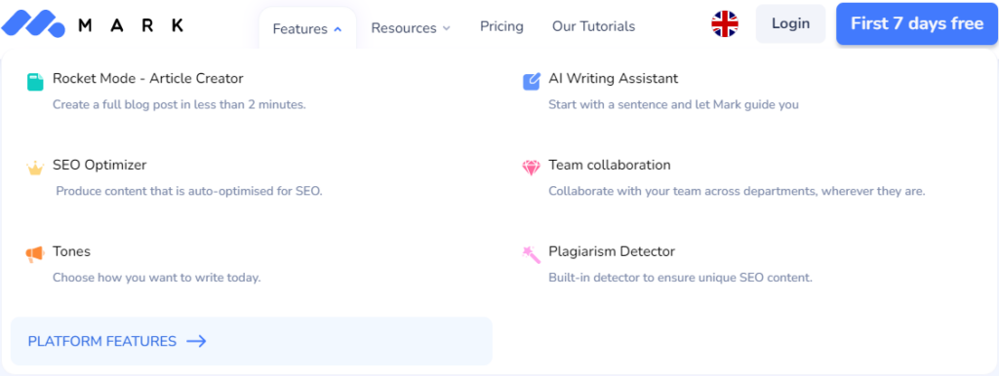
Task: Click 'Produce content that is auto-optimised for SEO.'
Action: (x=189, y=191)
